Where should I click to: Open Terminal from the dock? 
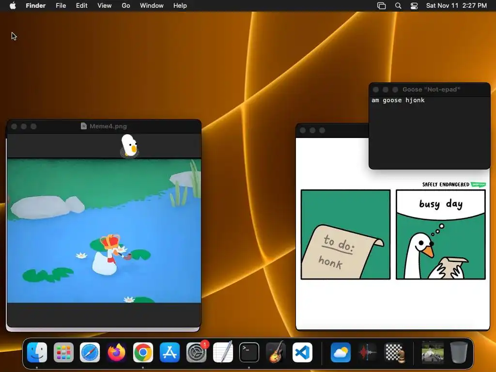pyautogui.click(x=249, y=352)
